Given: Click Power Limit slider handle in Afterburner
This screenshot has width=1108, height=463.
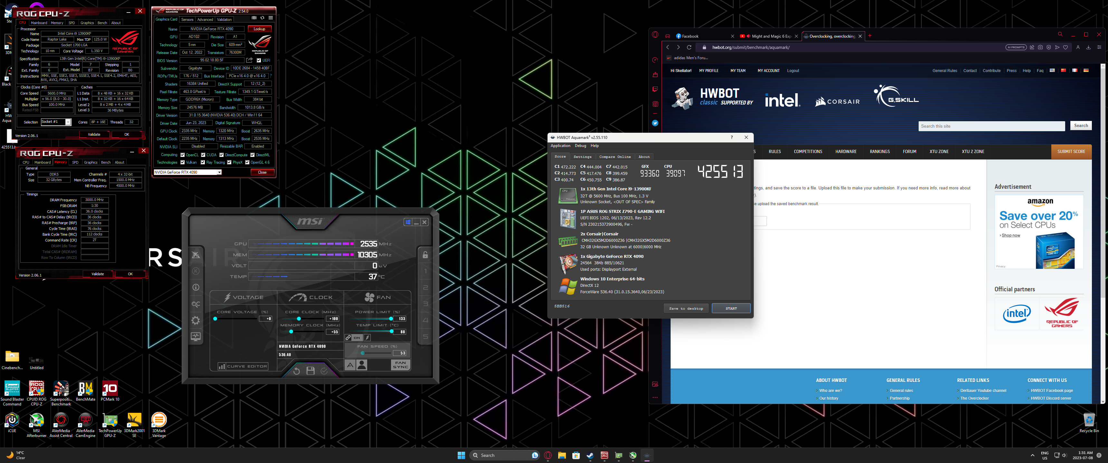Looking at the screenshot, I should 391,319.
